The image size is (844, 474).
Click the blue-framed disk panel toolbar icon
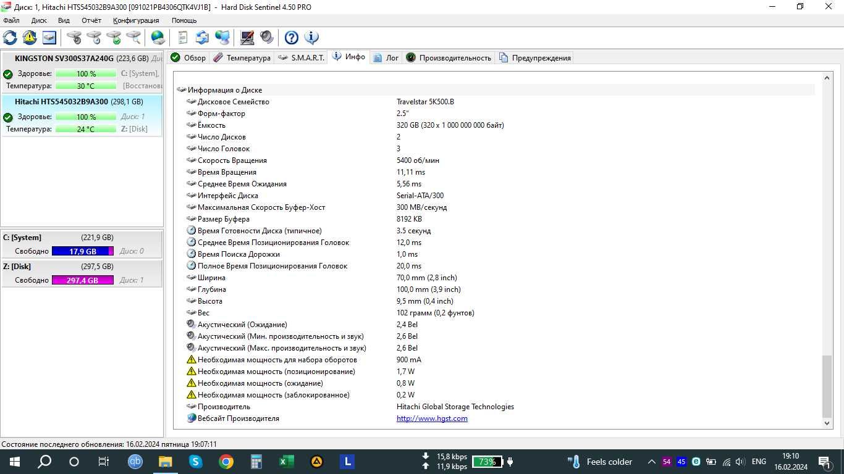coord(49,38)
